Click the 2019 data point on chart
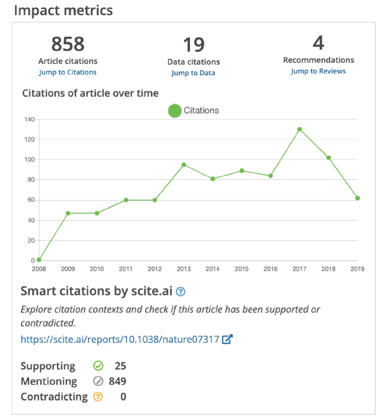The width and height of the screenshot is (380, 417). pos(358,198)
